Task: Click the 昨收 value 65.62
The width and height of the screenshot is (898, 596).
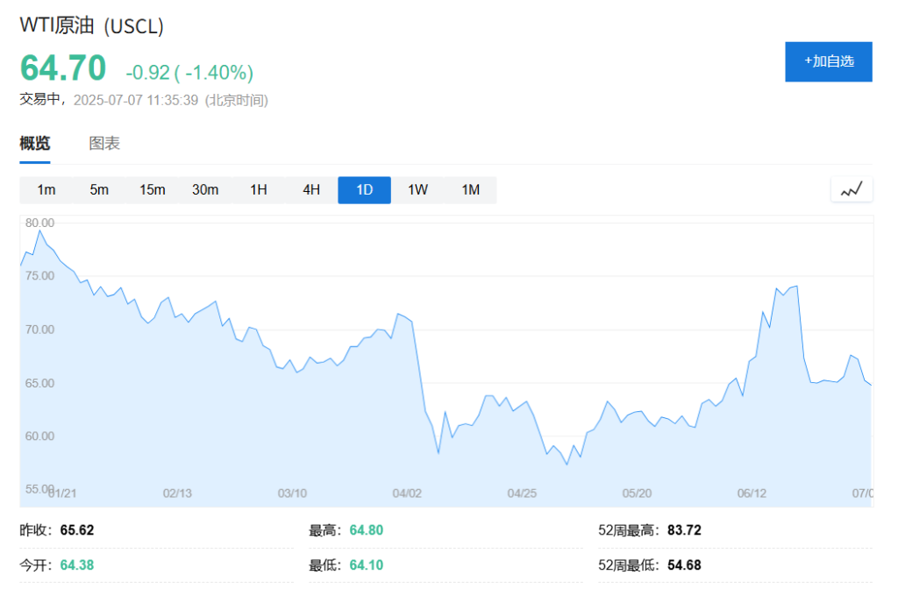Action: [77, 530]
